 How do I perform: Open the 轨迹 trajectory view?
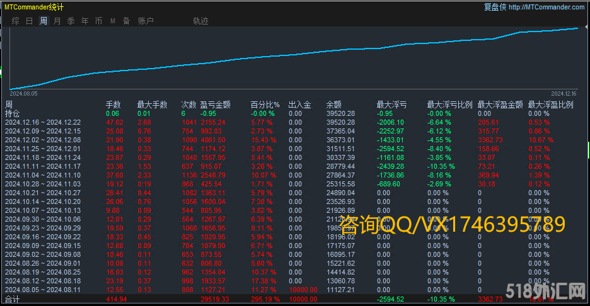point(200,21)
